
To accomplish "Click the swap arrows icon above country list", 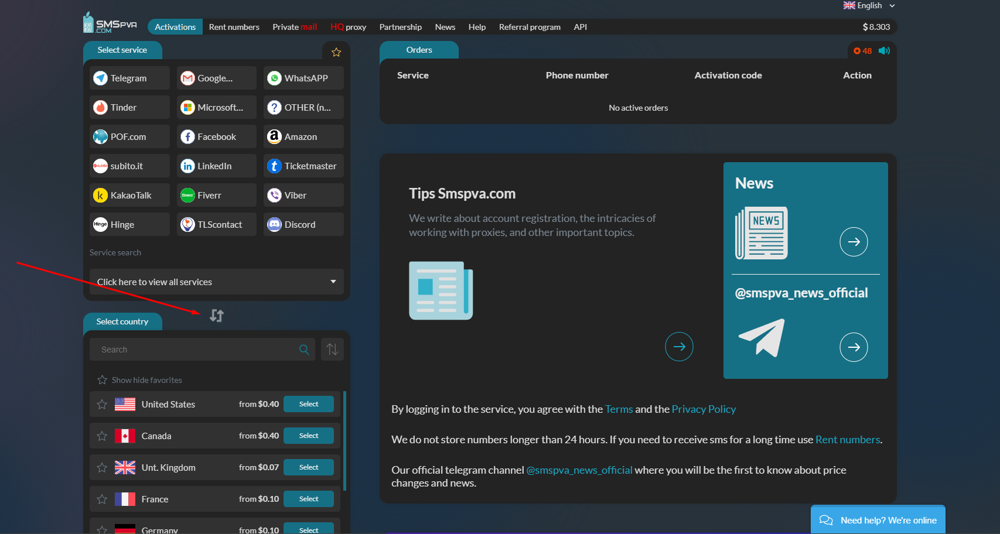I will coord(217,316).
